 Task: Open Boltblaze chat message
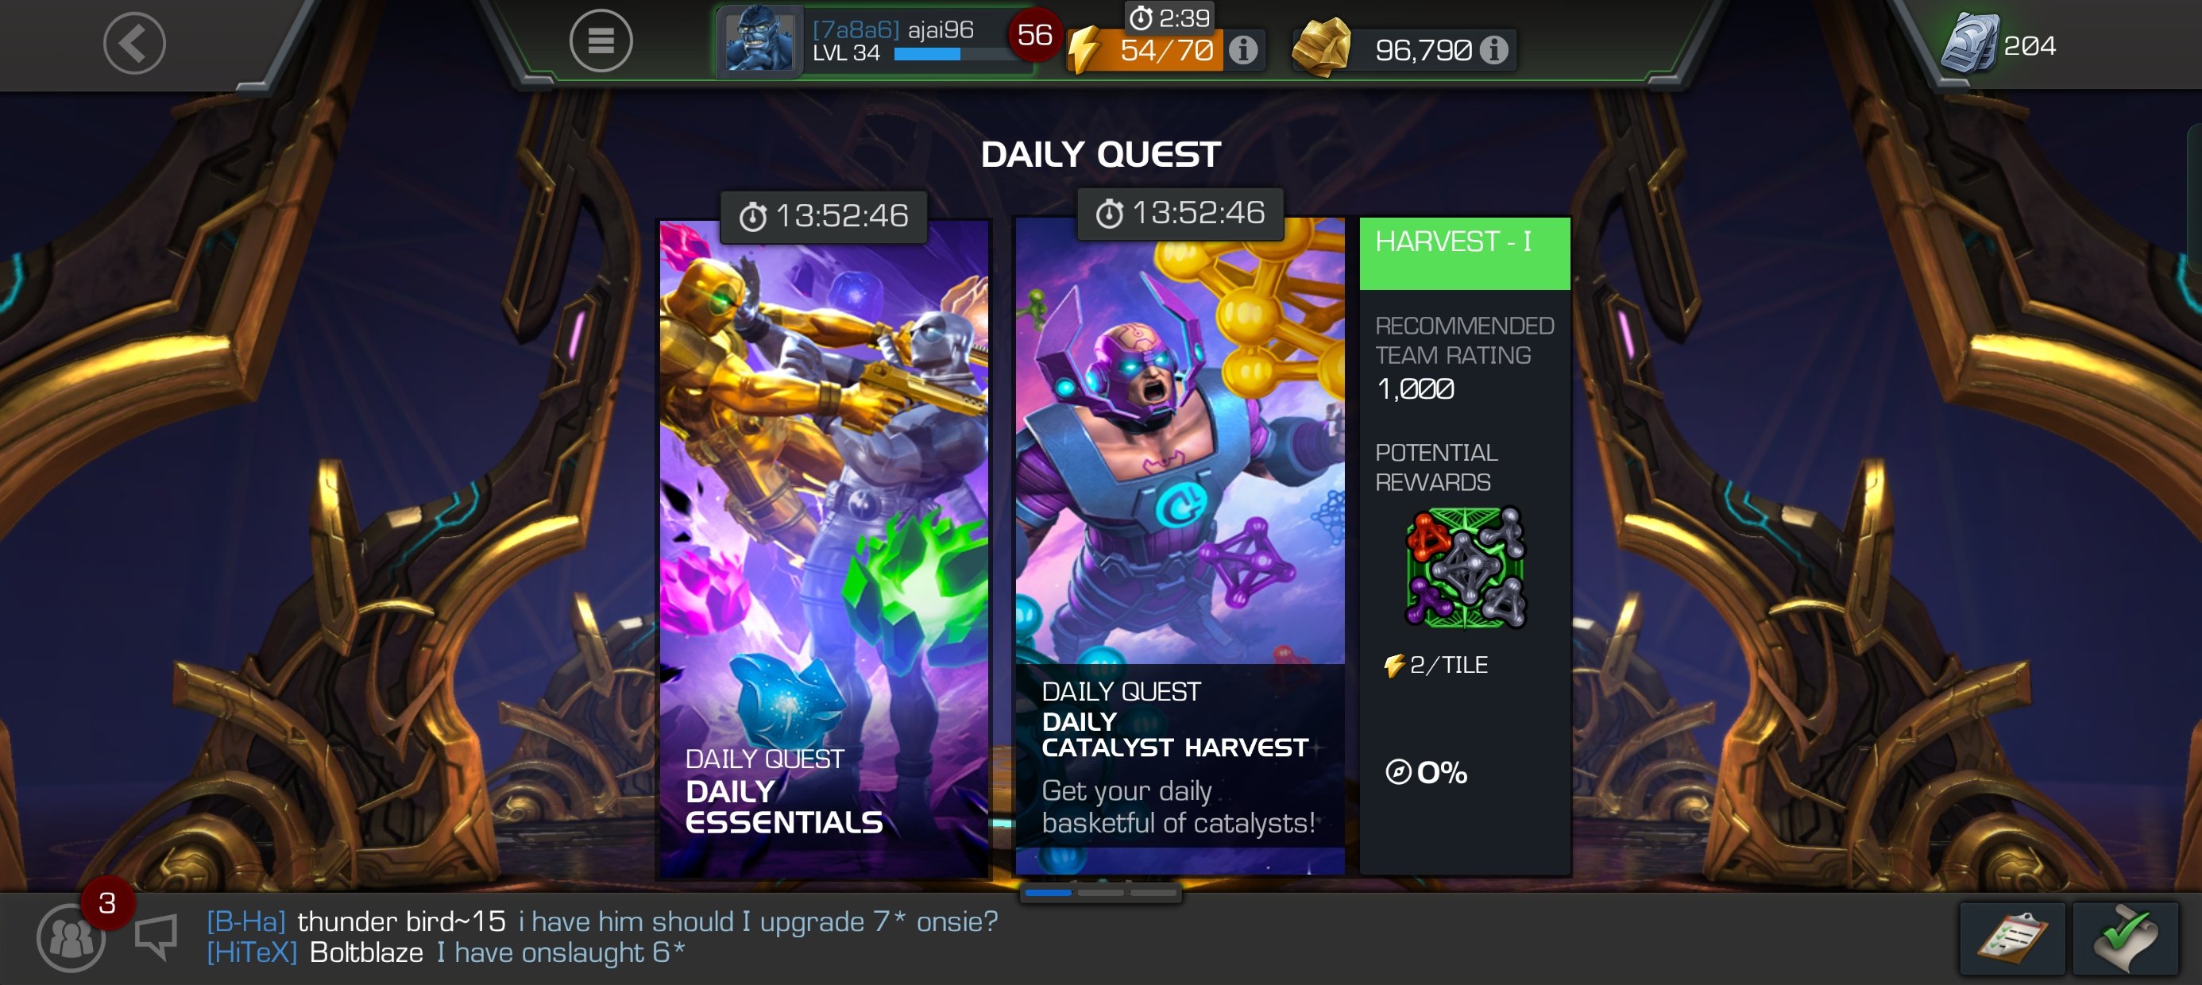446,952
